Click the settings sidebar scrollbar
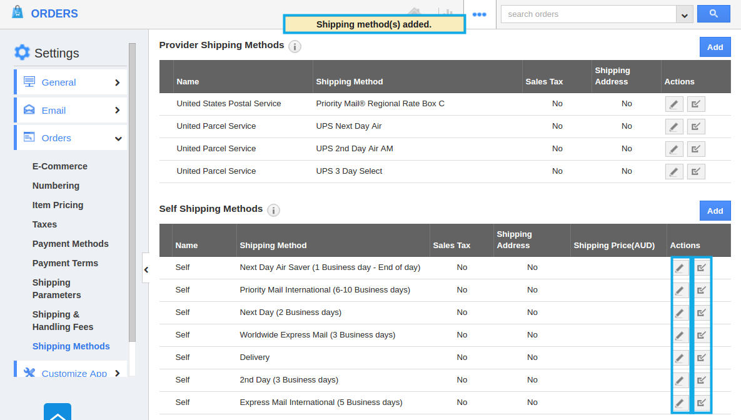 click(132, 192)
